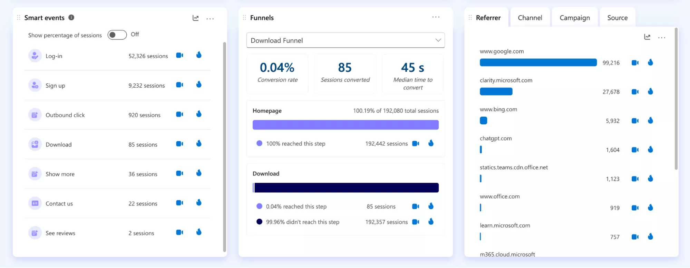Open recordings for Log-in smart event

pos(179,55)
